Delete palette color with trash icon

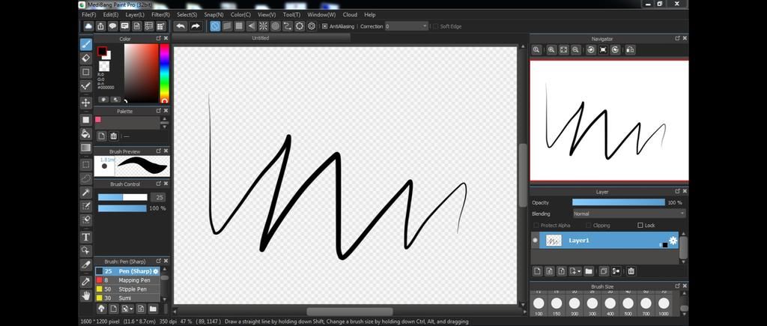(114, 136)
